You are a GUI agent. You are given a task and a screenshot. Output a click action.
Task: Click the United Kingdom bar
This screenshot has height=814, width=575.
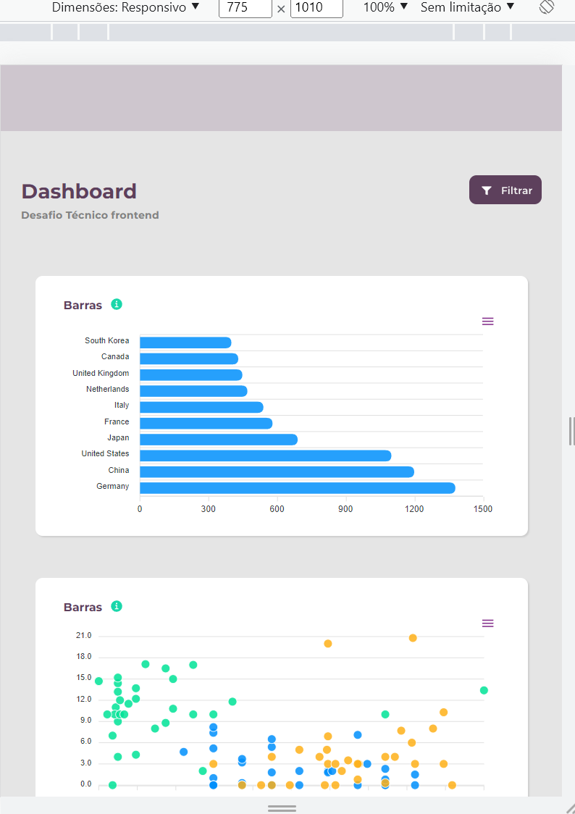tap(191, 375)
